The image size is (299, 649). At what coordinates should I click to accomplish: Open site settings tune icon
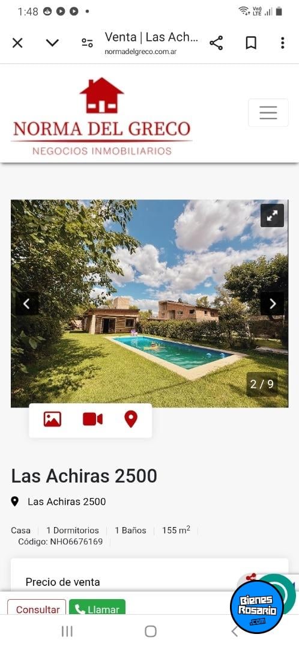(87, 43)
